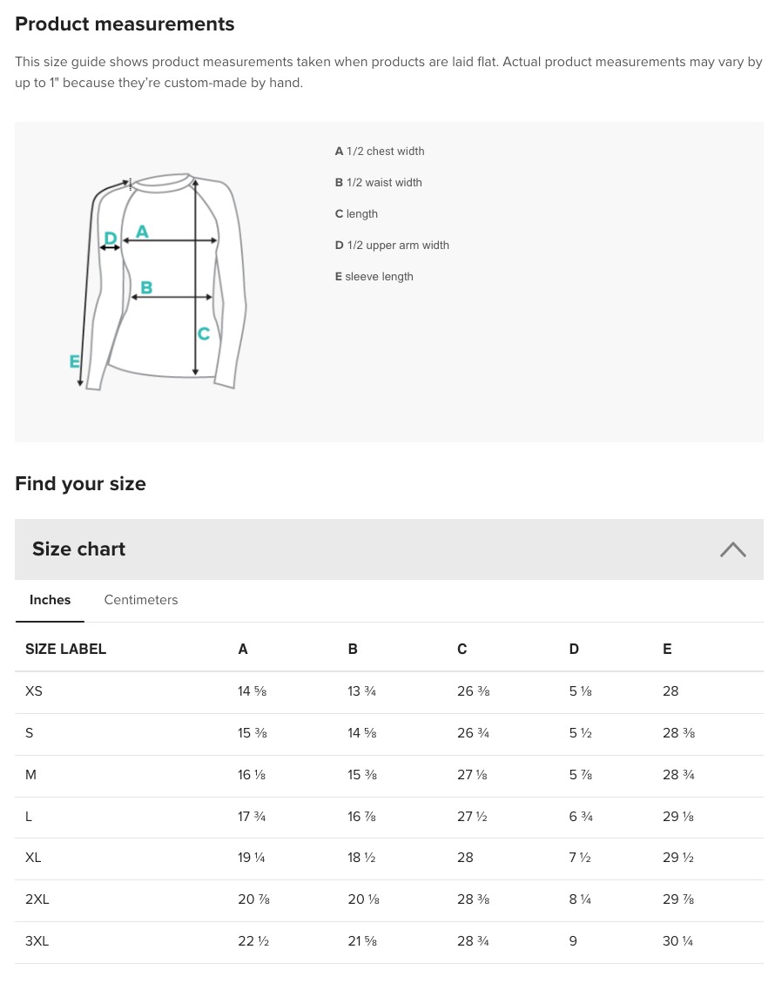
Task: Click the '1/2 waist width' legend entry
Action: (x=379, y=183)
